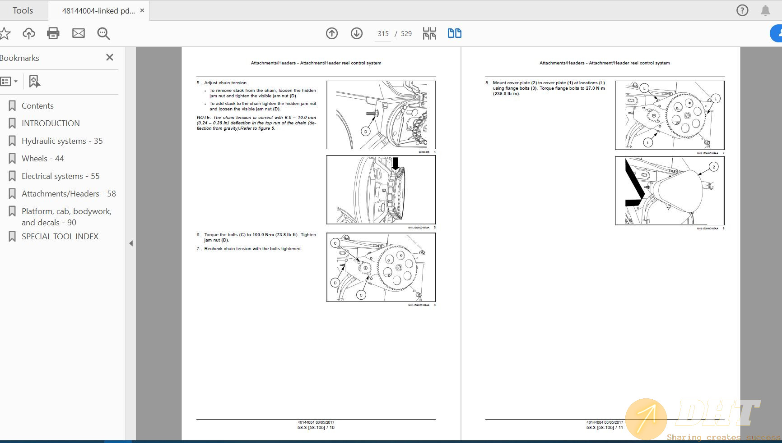The height and width of the screenshot is (443, 782).
Task: Click the upload to cloud icon
Action: (28, 33)
